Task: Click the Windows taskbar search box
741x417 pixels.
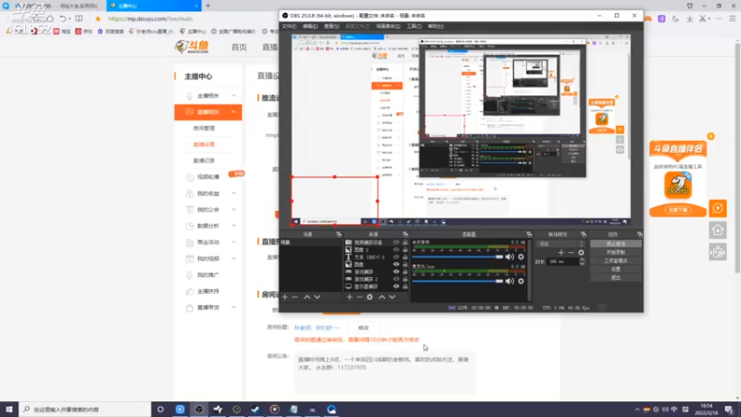Action: [x=85, y=410]
